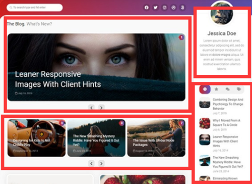Go to next slide in featured slider

coord(101,108)
